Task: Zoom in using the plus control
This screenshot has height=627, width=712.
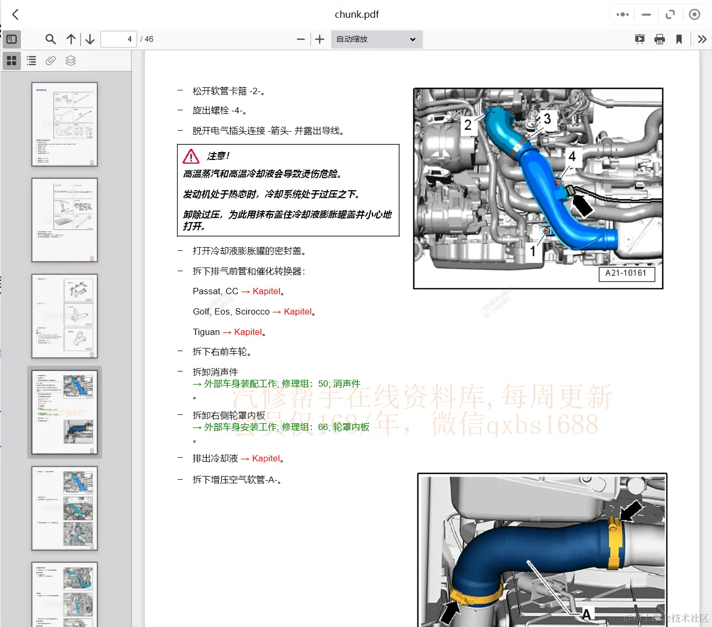Action: click(x=319, y=39)
